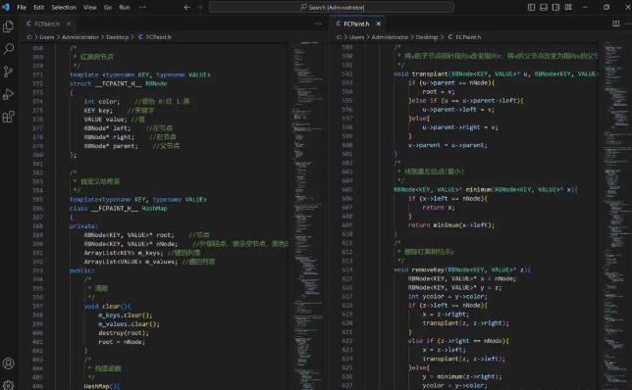Viewport: 632px width, 390px height.
Task: Open the Extensions view
Action: tap(8, 117)
